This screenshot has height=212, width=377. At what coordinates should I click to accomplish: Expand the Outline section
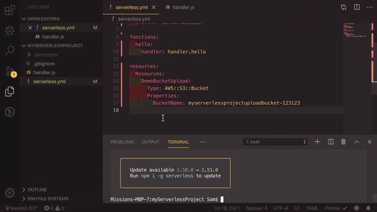[37, 190]
